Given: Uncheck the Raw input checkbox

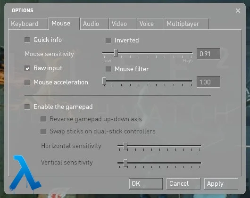Looking at the screenshot, I should point(27,68).
